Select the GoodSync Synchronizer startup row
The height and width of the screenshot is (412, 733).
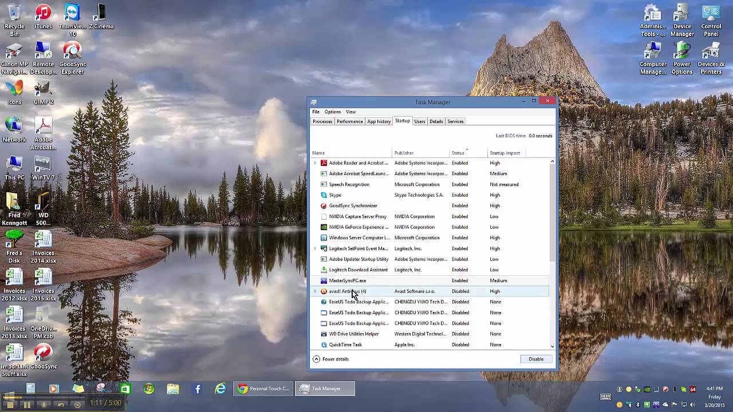coord(430,206)
